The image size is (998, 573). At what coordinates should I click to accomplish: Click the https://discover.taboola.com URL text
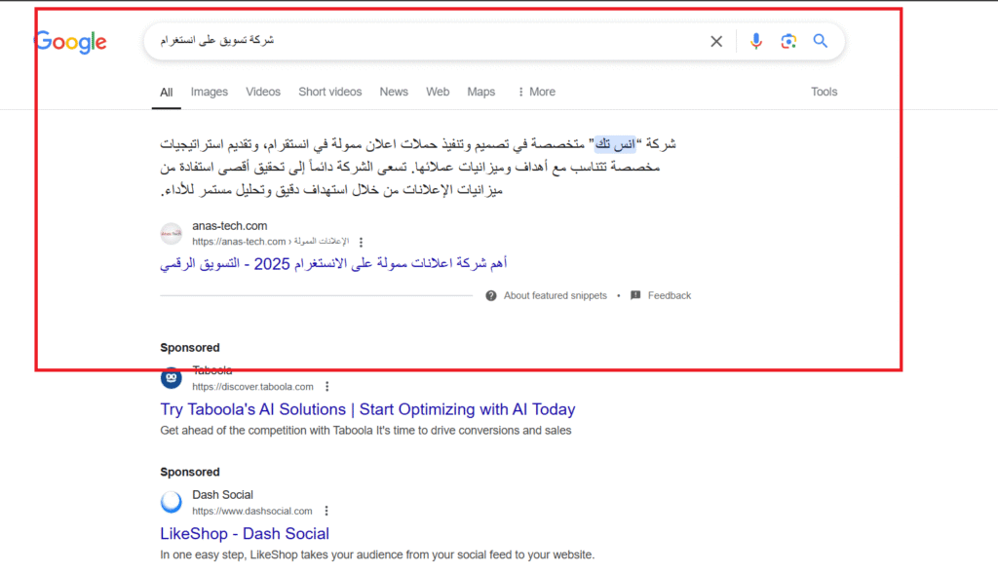click(x=252, y=387)
